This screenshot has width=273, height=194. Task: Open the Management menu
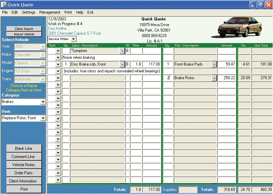click(50, 12)
